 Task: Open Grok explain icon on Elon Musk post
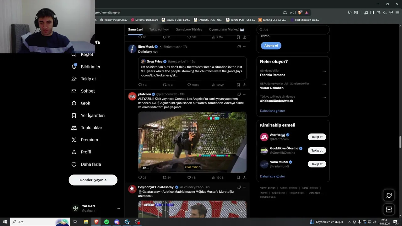coord(239,47)
